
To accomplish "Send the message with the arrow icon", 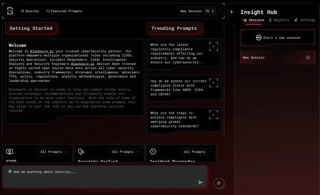I will tap(201, 182).
